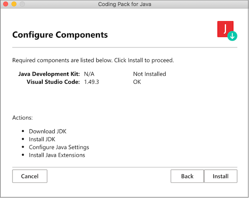This screenshot has height=198, width=249.
Task: Minimize the installer window with yellow button
Action: click(14, 4)
